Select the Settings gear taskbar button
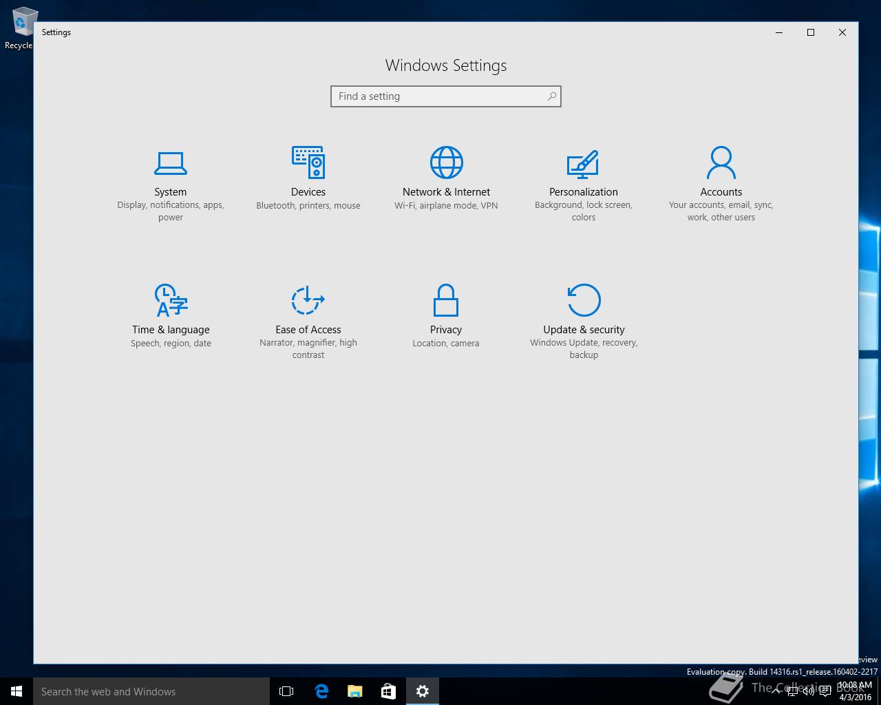This screenshot has width=881, height=705. [423, 691]
